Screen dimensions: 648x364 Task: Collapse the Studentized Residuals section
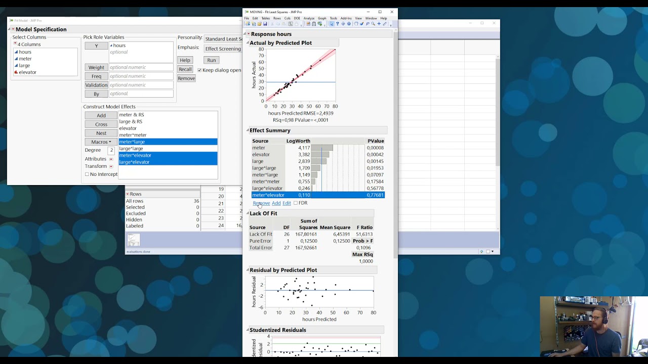(248, 330)
